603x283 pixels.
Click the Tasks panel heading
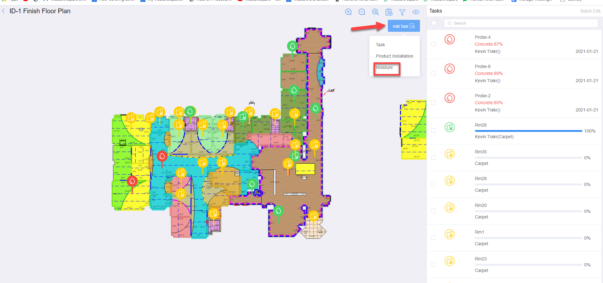(x=435, y=11)
